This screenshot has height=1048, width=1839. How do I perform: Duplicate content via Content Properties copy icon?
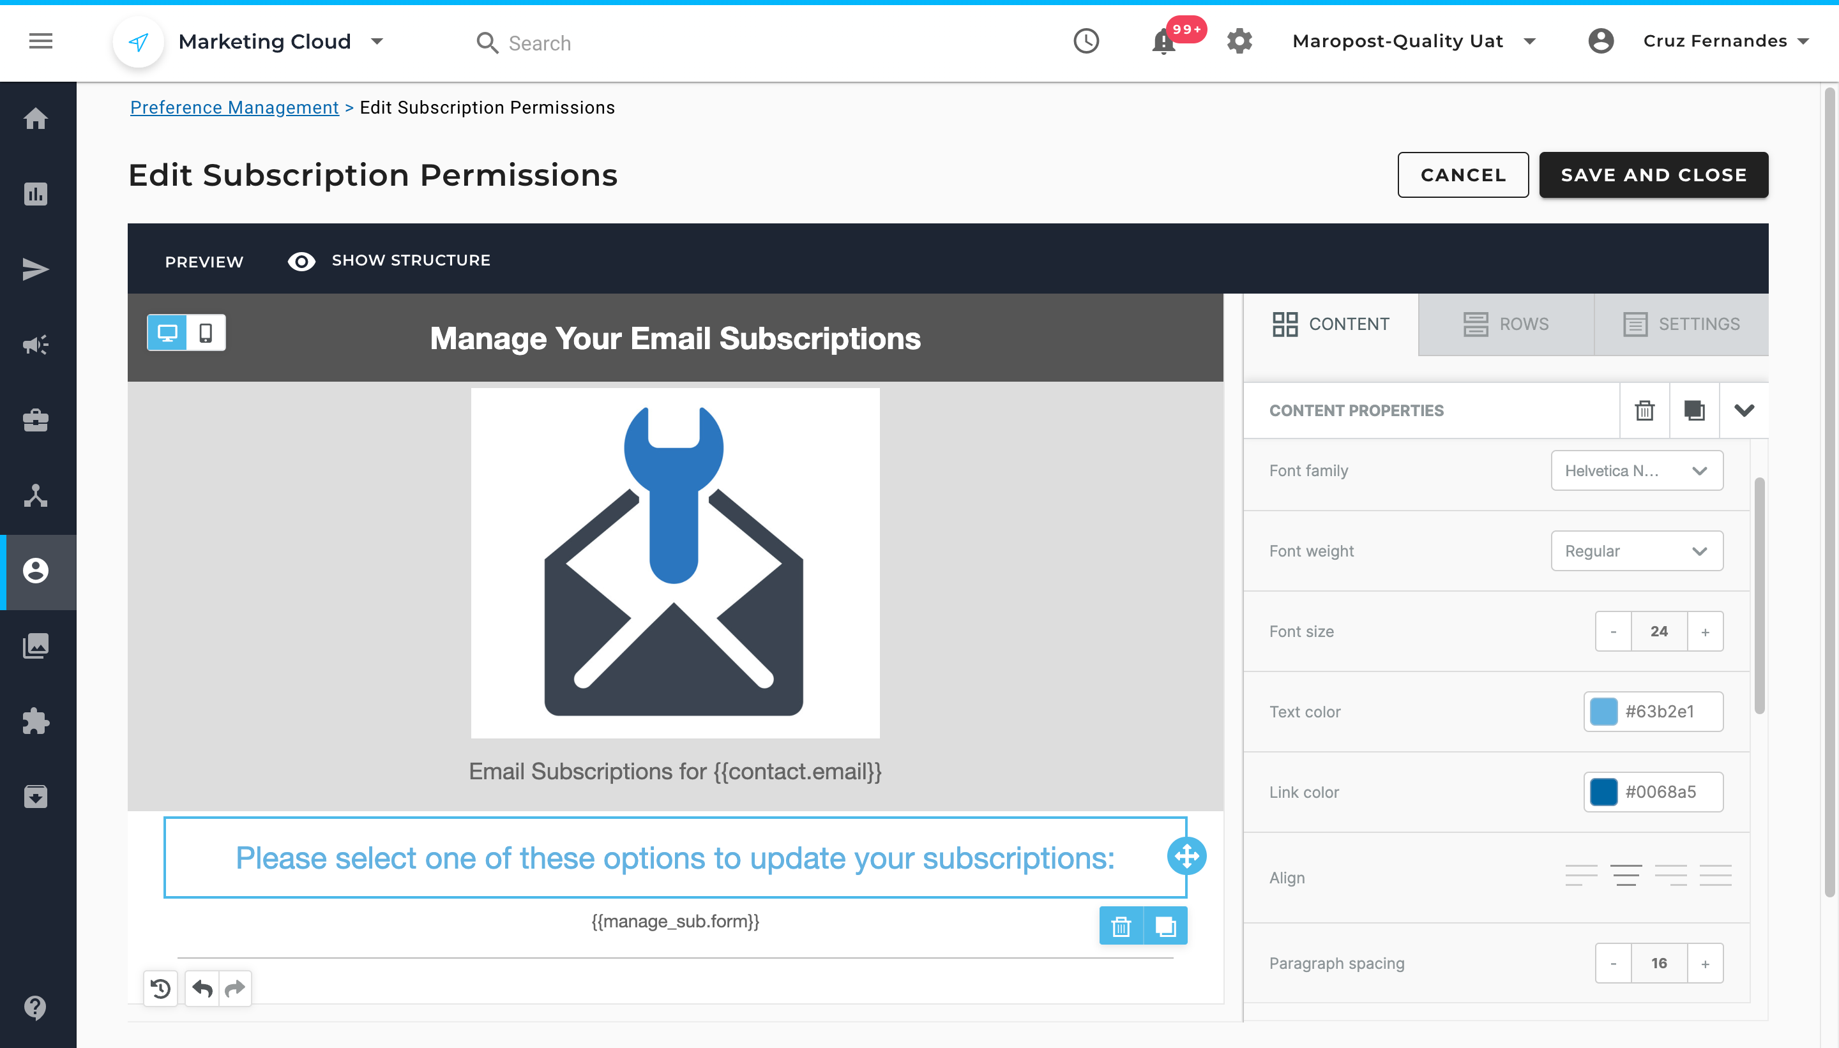coord(1693,410)
